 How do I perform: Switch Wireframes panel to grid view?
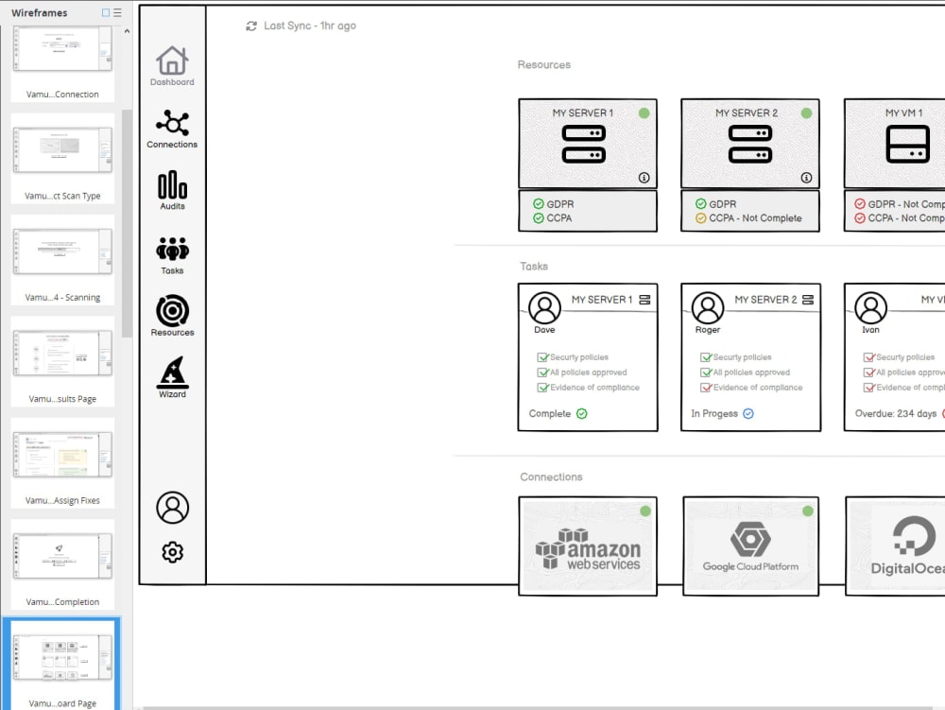click(106, 12)
